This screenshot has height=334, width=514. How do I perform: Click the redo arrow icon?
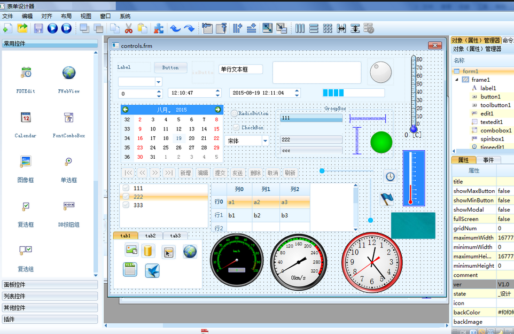click(189, 28)
